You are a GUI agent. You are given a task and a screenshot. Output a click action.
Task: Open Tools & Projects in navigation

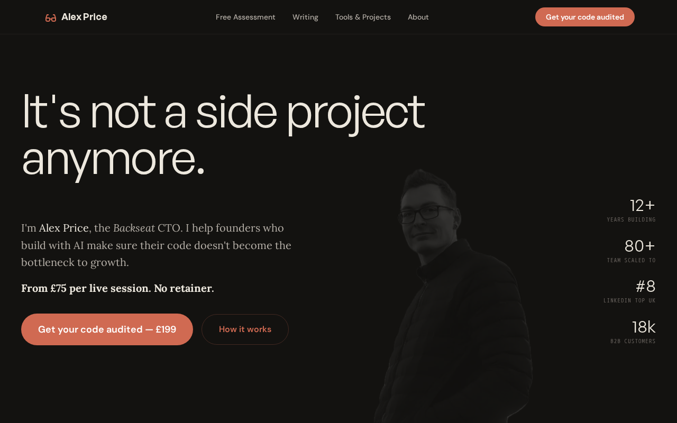pyautogui.click(x=363, y=17)
